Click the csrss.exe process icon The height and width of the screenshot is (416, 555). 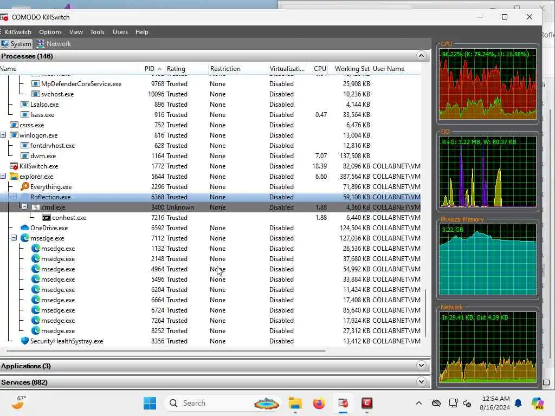point(14,125)
